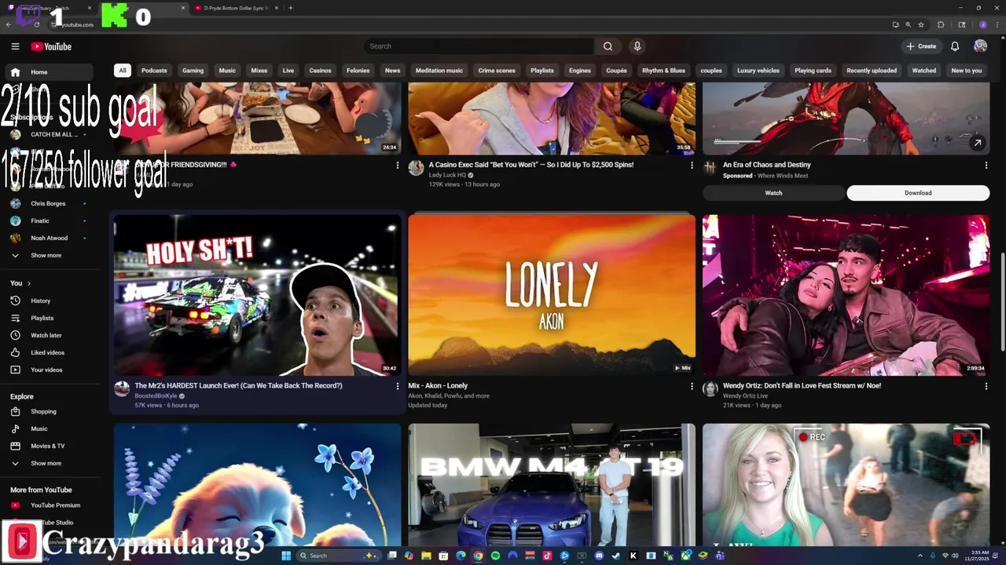Open YouTube Premium in the sidebar
This screenshot has height=565, width=1006.
(51, 505)
